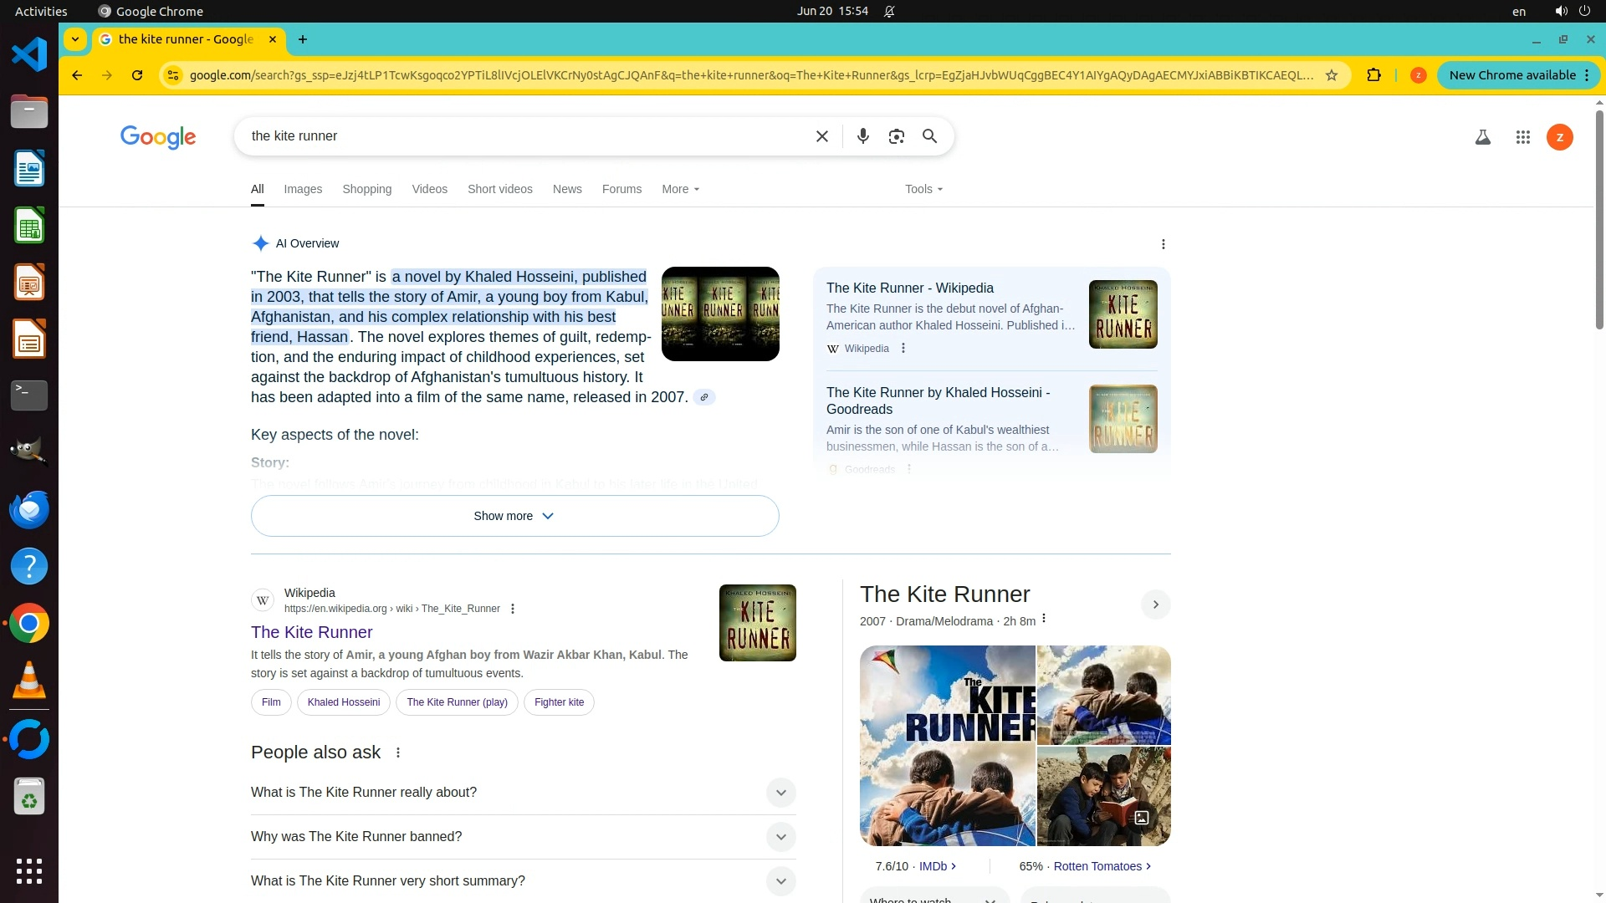
Task: Open the Tools dropdown
Action: (x=923, y=189)
